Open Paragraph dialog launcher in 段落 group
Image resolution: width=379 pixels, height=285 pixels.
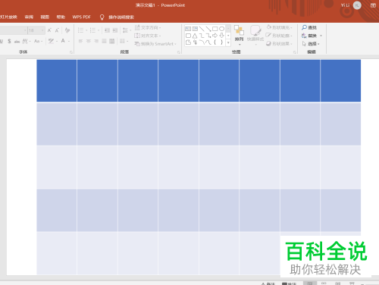click(x=179, y=52)
